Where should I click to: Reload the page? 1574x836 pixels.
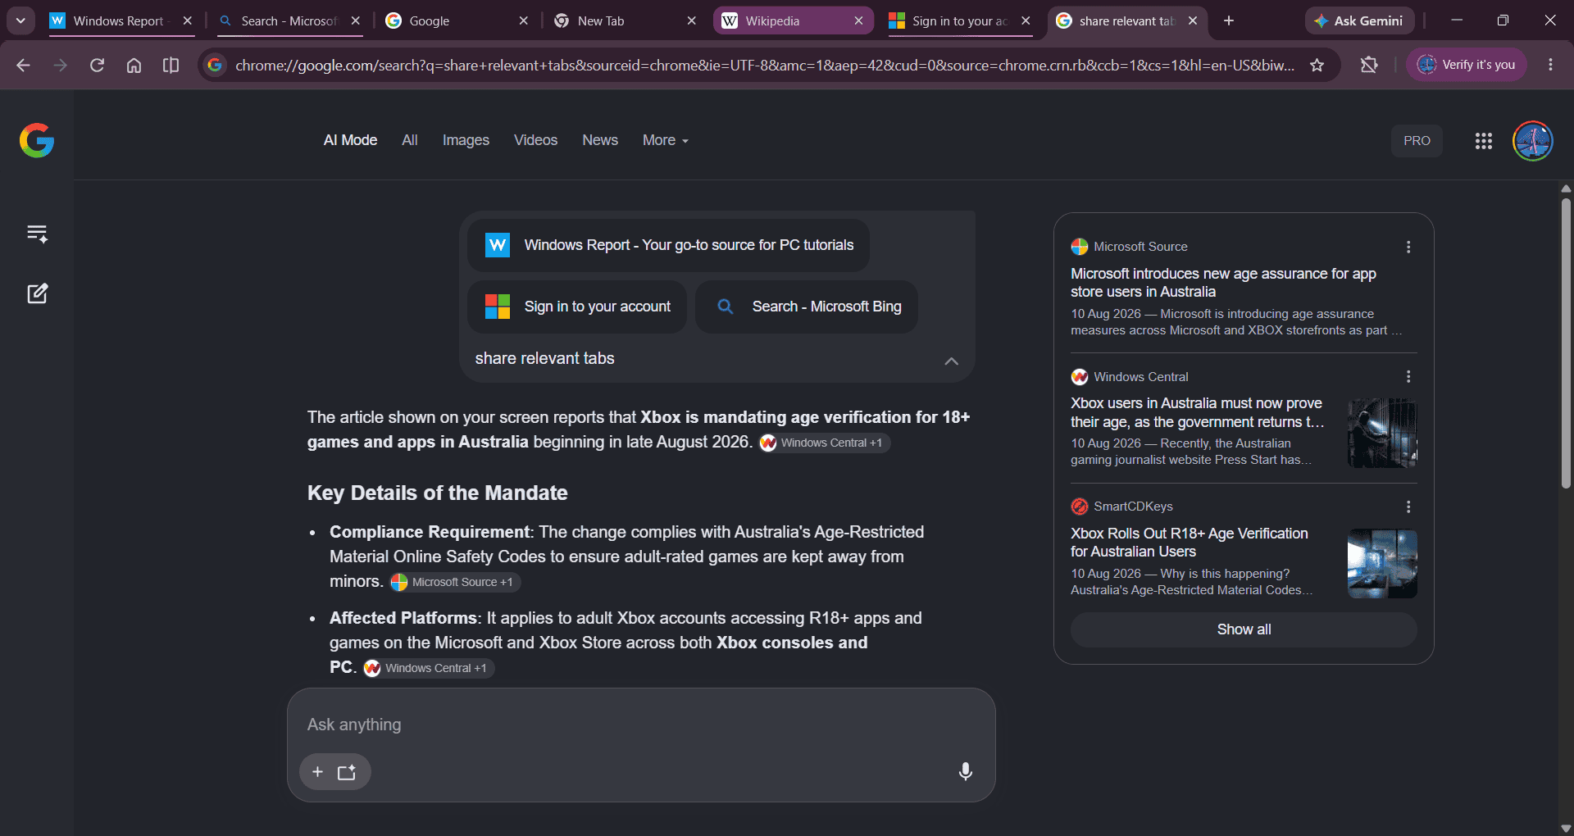tap(97, 65)
